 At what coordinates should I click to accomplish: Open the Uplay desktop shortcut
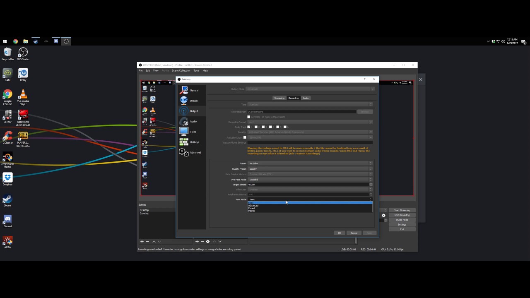coord(23,75)
